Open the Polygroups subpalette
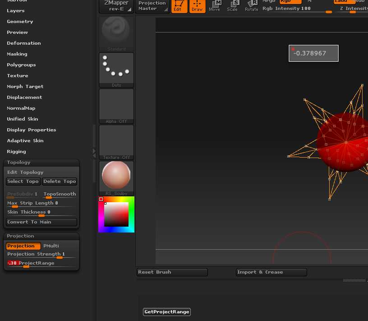 coord(21,65)
